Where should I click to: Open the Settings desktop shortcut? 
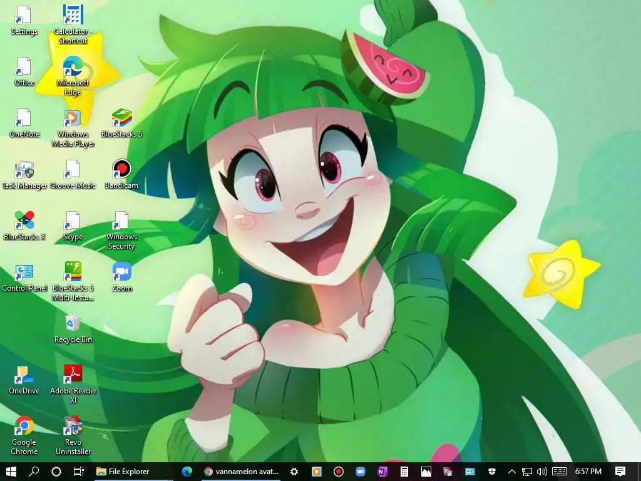24,21
